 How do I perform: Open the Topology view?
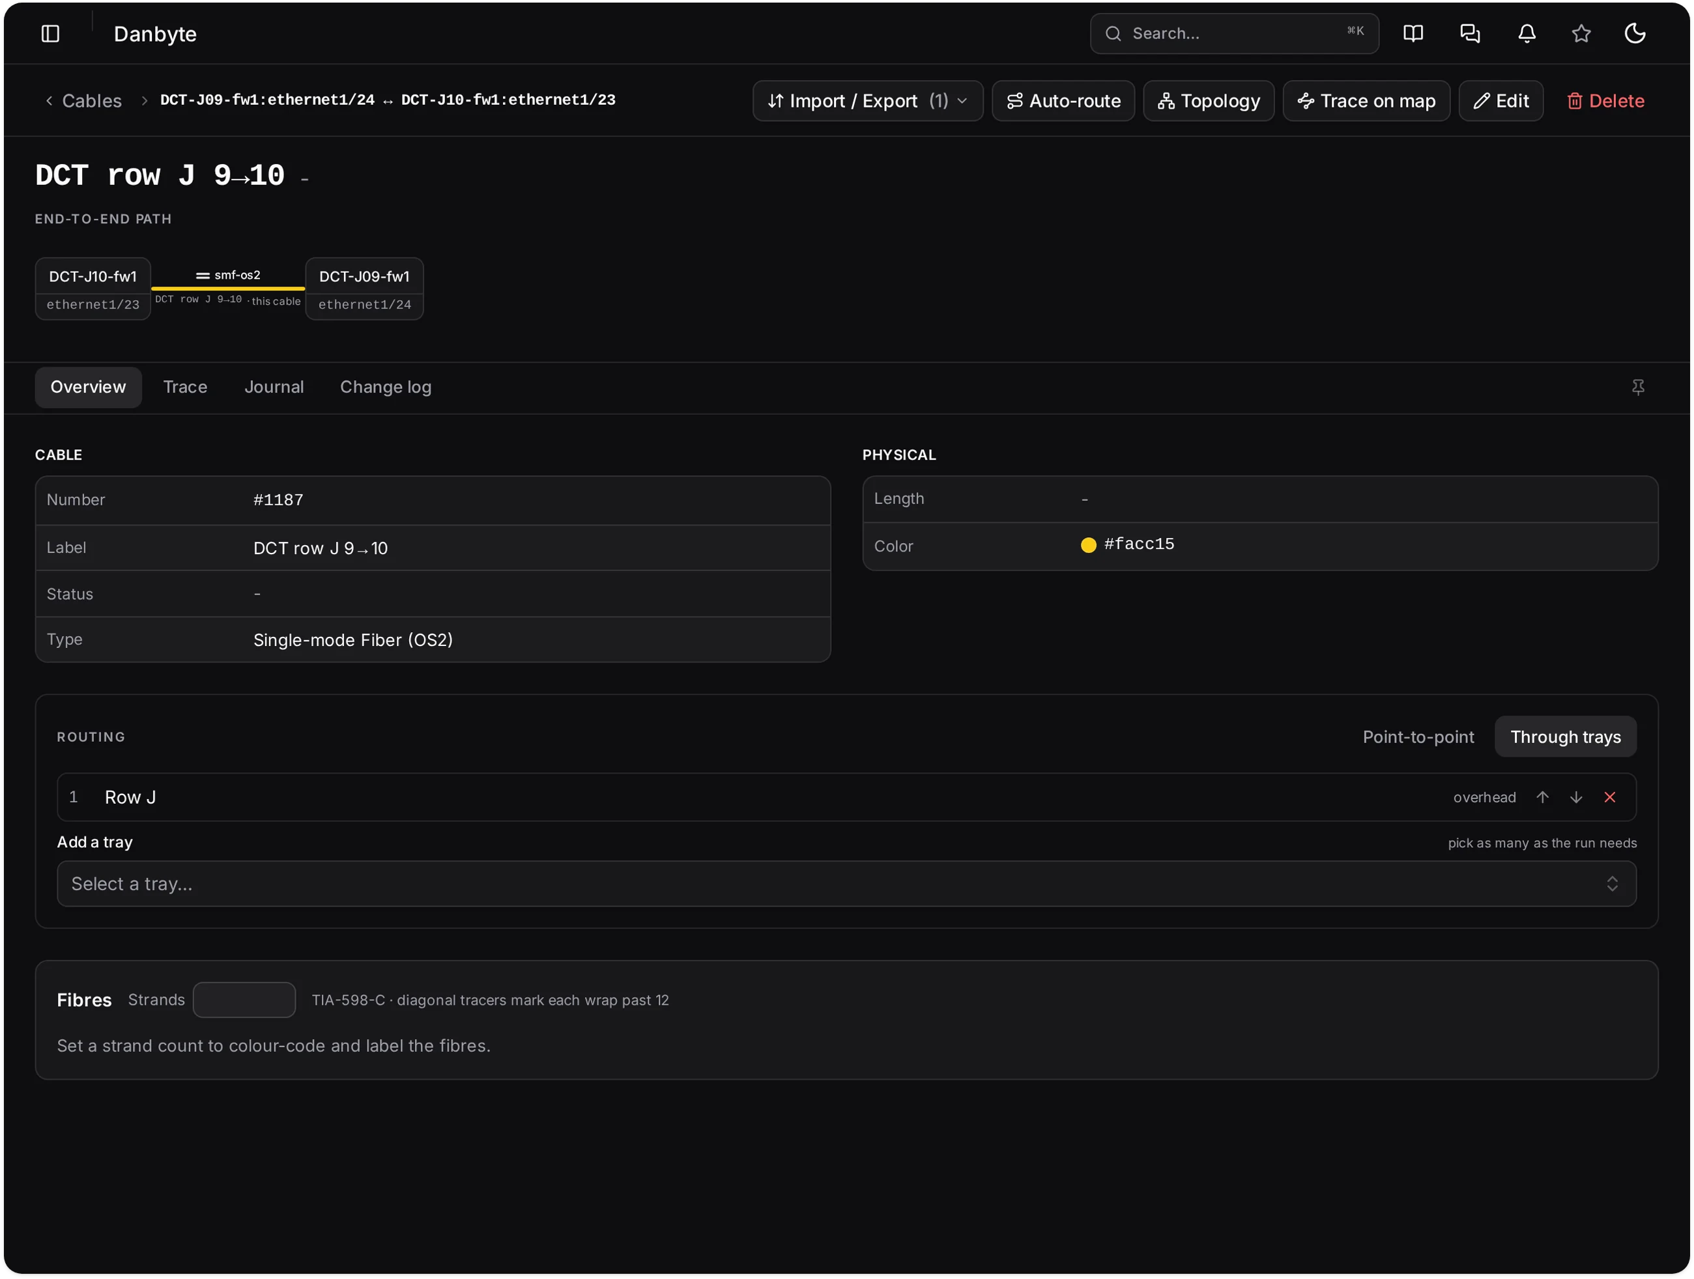pos(1208,101)
